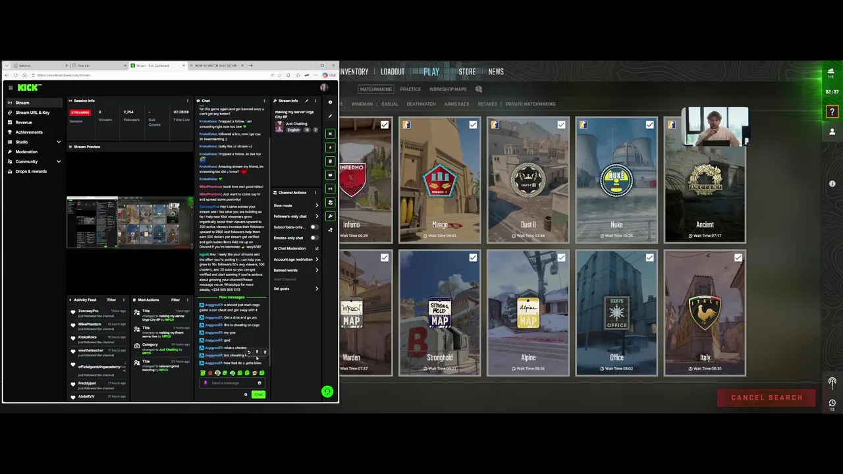Open the CS2 party lobby 1/5 icon
This screenshot has width=843, height=474.
(x=831, y=73)
